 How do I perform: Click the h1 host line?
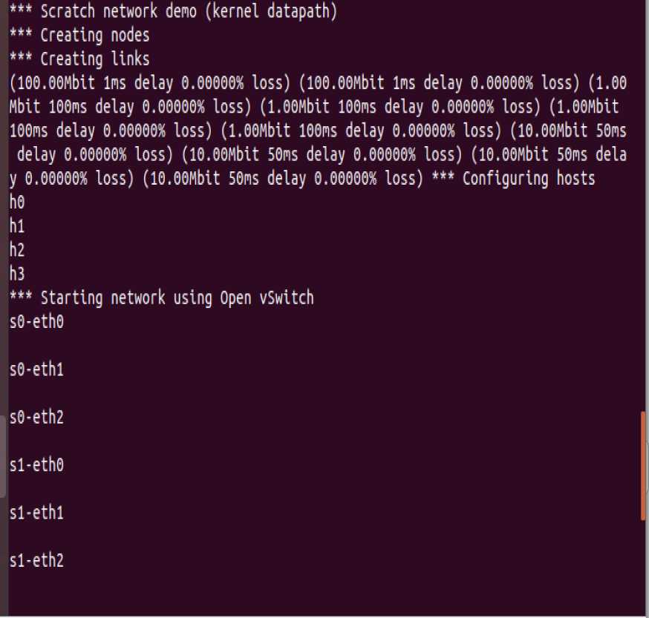pyautogui.click(x=17, y=226)
